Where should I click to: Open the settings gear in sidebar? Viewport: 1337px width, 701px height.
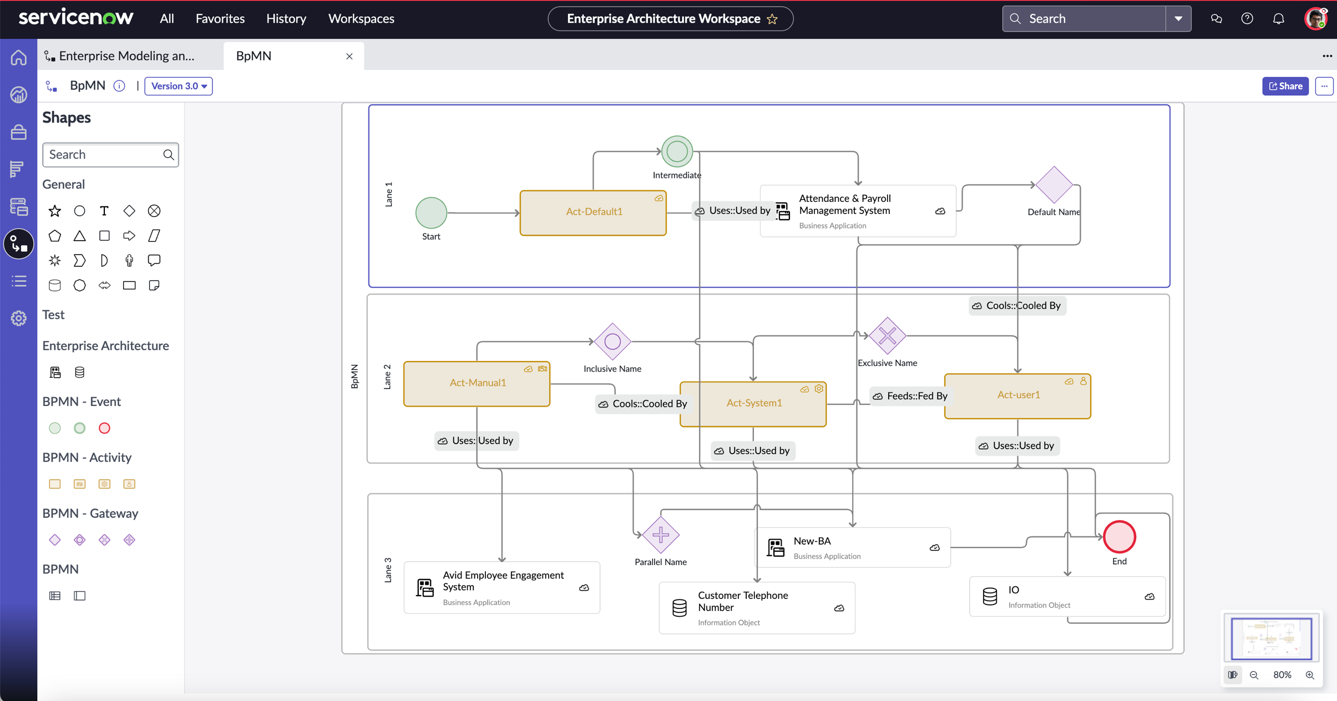click(19, 318)
